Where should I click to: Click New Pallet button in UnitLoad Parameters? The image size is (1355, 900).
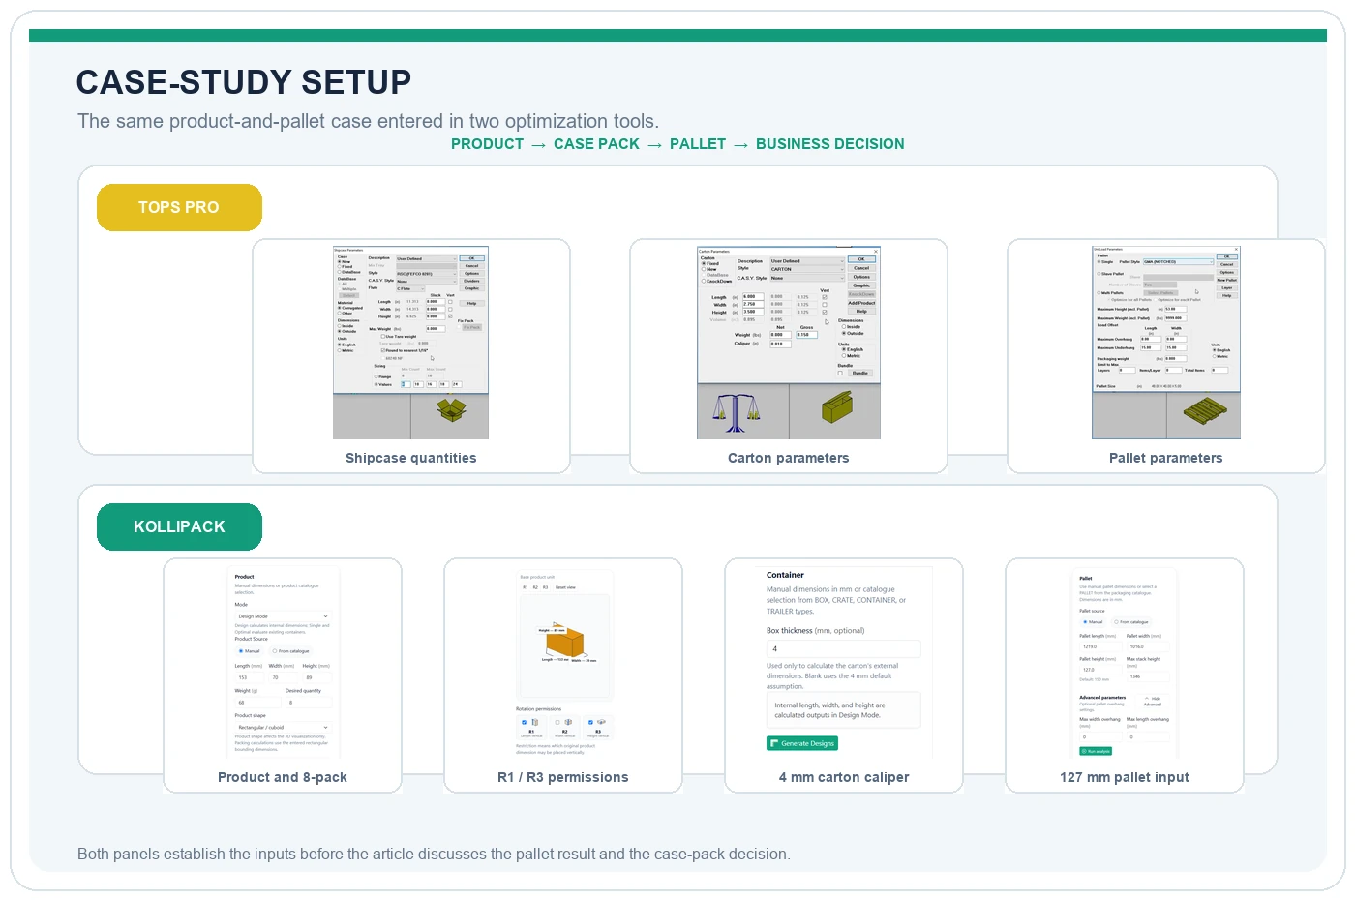1227,280
